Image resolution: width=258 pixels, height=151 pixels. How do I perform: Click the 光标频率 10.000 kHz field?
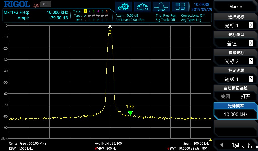pyautogui.click(x=236, y=111)
